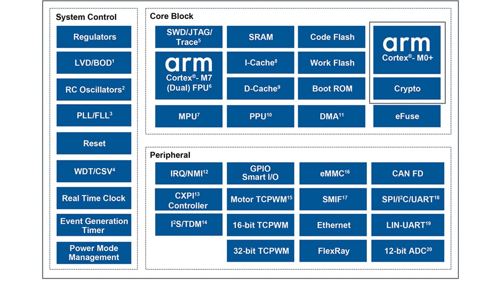Open the GPIO Smart I/O block

[260, 172]
